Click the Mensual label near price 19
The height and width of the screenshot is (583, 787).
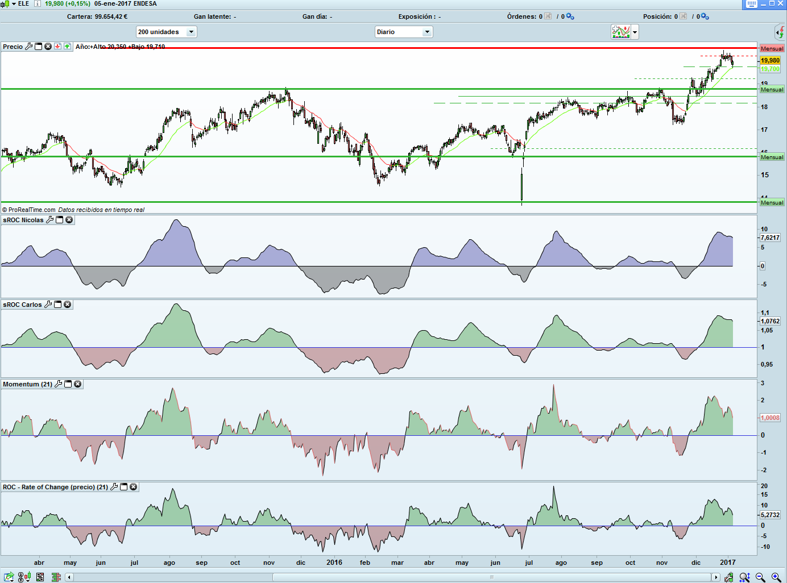(x=772, y=89)
